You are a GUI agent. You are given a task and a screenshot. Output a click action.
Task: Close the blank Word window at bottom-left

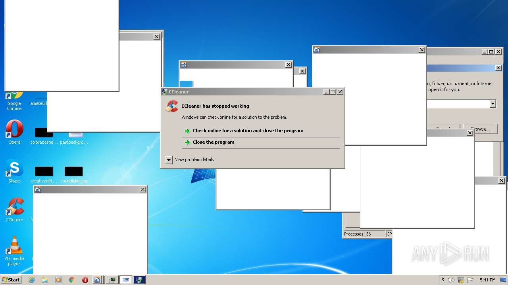(x=143, y=190)
